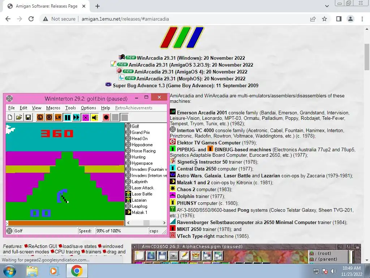
Task: Select Lazarian in the game list
Action: pyautogui.click(x=139, y=200)
